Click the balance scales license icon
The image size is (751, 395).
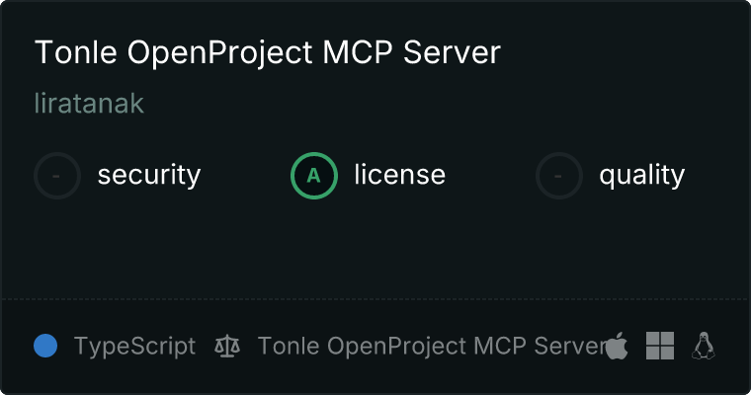coord(227,346)
